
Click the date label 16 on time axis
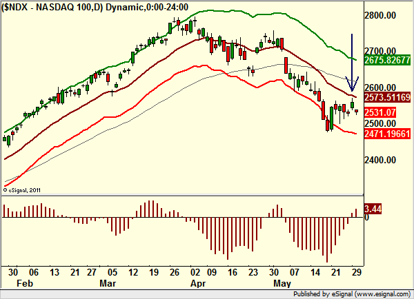pos(233,272)
